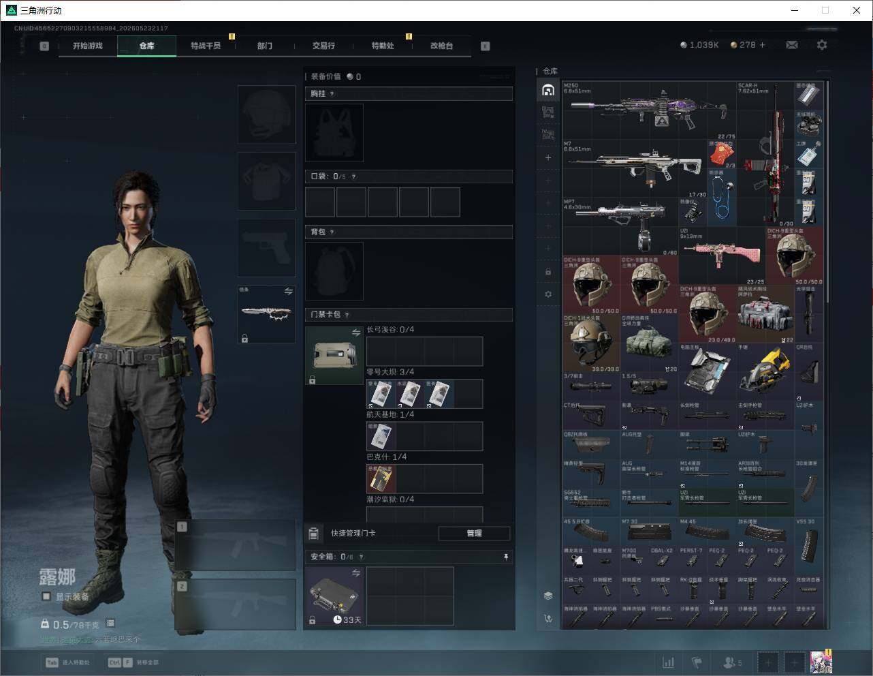Viewport: 873px width, 676px height.
Task: Open game settings via the top-right gear
Action: [822, 45]
